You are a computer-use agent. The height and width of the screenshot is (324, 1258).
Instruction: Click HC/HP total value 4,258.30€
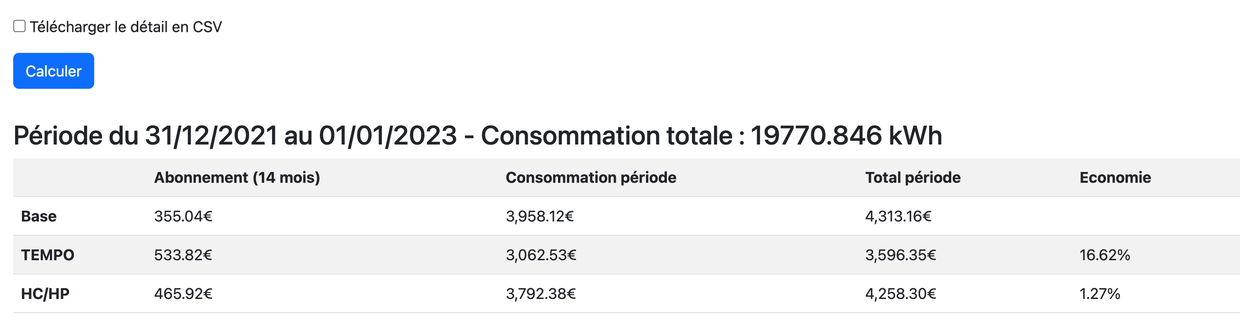coord(900,294)
